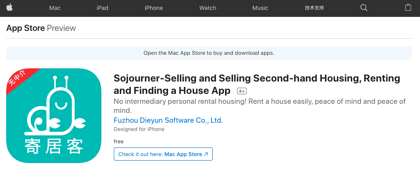
Task: Click the arrow icon on the Mac App Store button
Action: [x=206, y=154]
